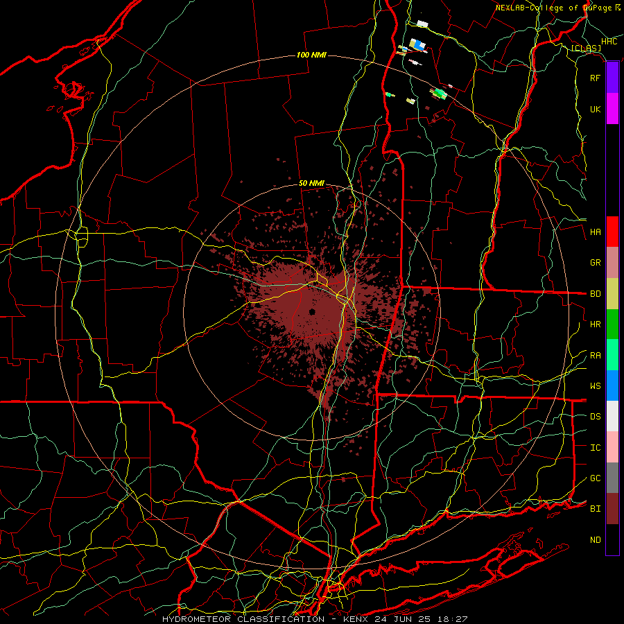This screenshot has height=624, width=624.
Task: Click the DS legend label
Action: tap(596, 416)
